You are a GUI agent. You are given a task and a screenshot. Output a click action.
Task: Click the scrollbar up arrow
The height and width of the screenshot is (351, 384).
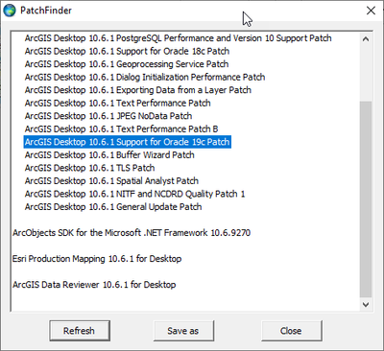pyautogui.click(x=366, y=39)
